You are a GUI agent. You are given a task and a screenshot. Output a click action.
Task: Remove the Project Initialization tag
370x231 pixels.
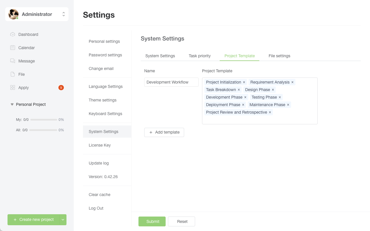(x=244, y=82)
